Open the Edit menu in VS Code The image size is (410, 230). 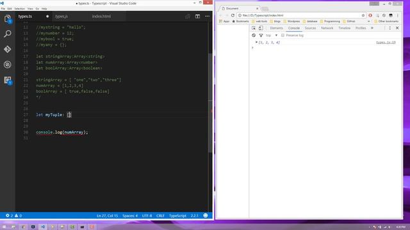10,8
